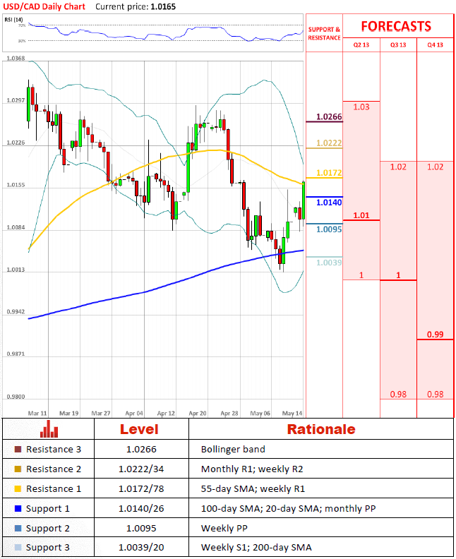The width and height of the screenshot is (456, 559).
Task: Click the Apr 04 date axis label
Action: pyautogui.click(x=134, y=413)
